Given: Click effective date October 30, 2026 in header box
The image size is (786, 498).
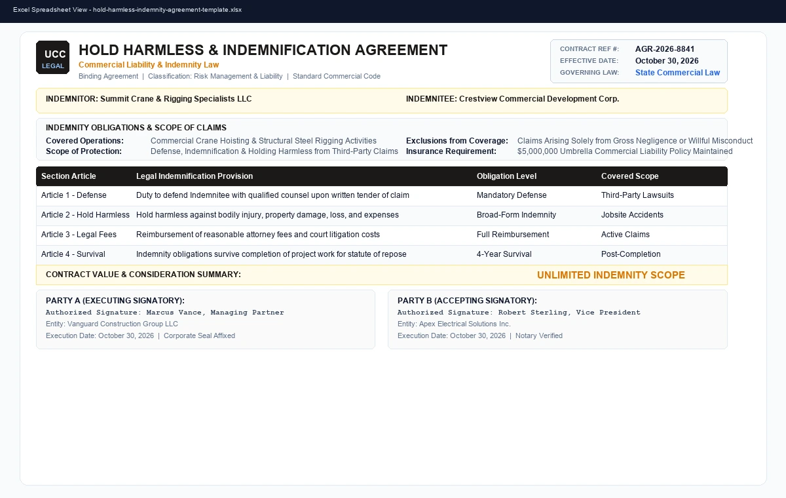Looking at the screenshot, I should point(667,61).
